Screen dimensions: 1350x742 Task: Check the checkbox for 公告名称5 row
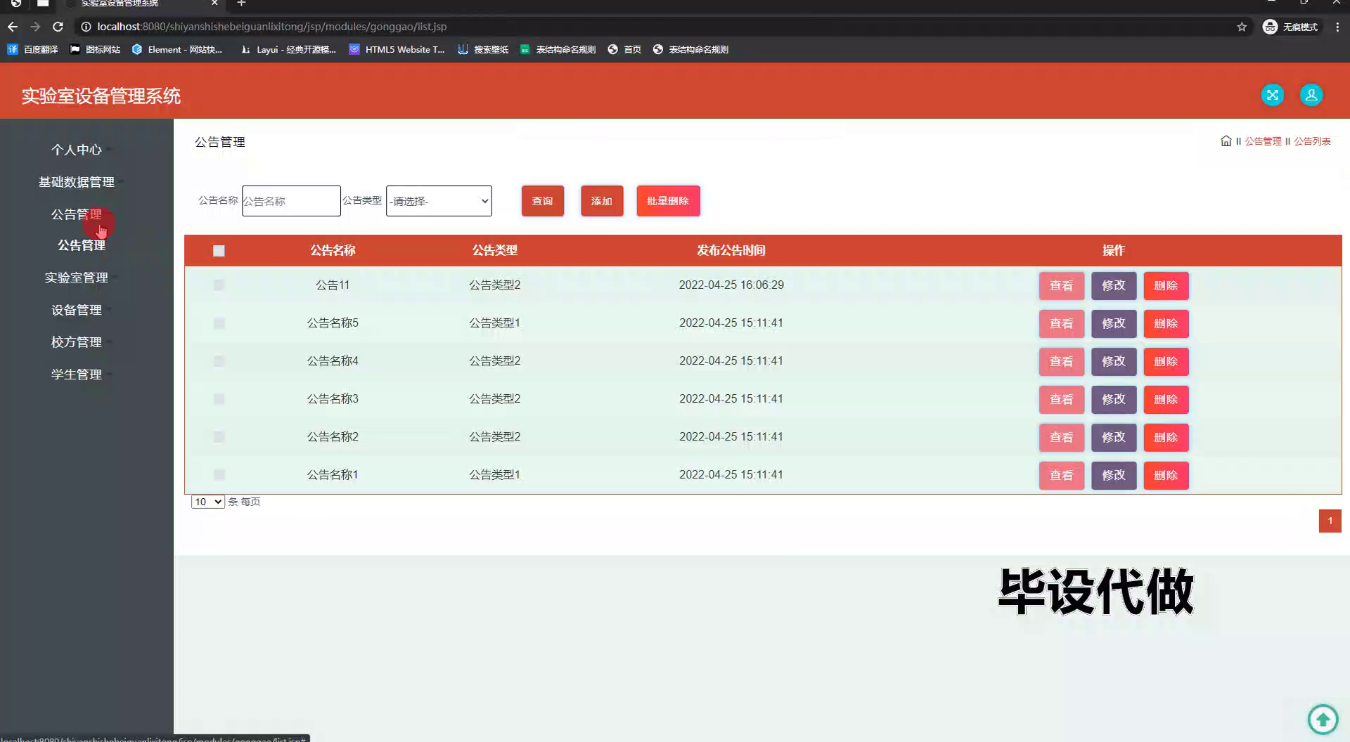click(219, 323)
